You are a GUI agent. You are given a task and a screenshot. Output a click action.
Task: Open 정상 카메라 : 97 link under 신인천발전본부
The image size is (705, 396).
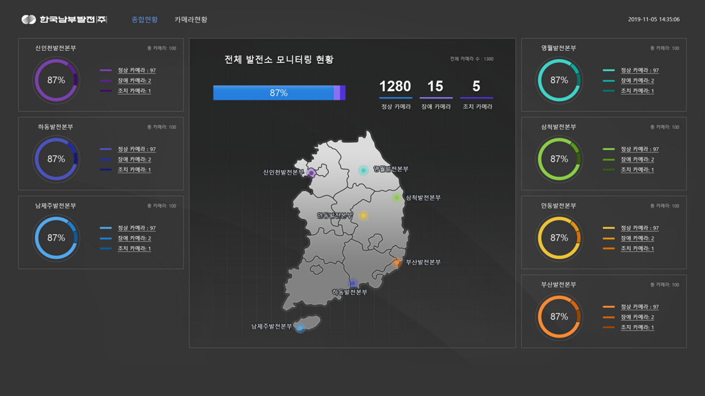coord(136,70)
